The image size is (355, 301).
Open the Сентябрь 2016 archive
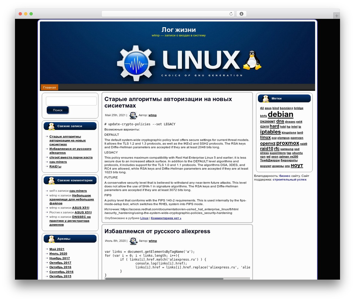61,272
